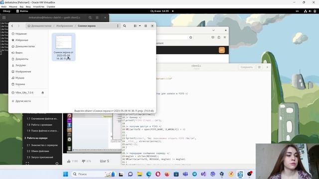Click 'Домашняя папка' breadcrumb in path bar
This screenshot has width=319, height=179.
(39, 26)
